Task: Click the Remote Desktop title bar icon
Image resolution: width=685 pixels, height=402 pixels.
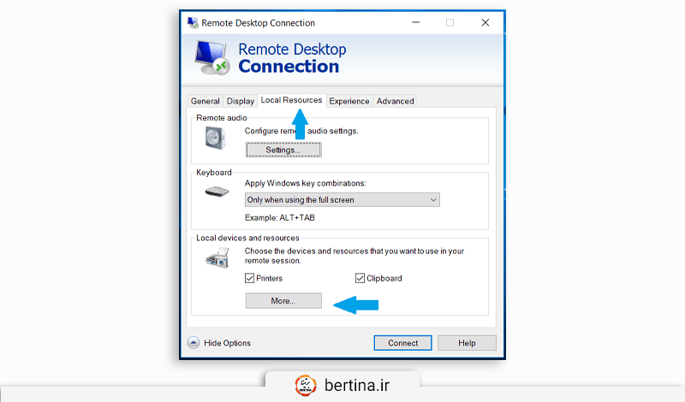Action: (192, 23)
